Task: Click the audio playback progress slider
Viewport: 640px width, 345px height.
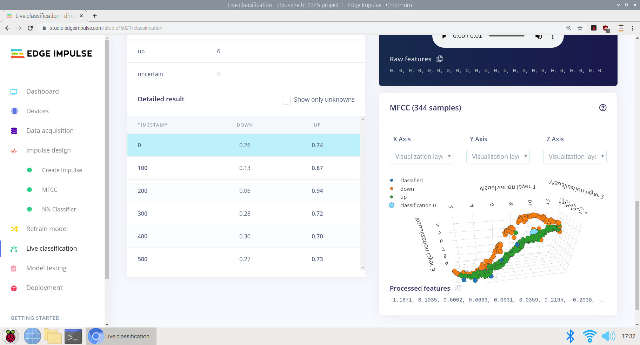Action: [506, 36]
